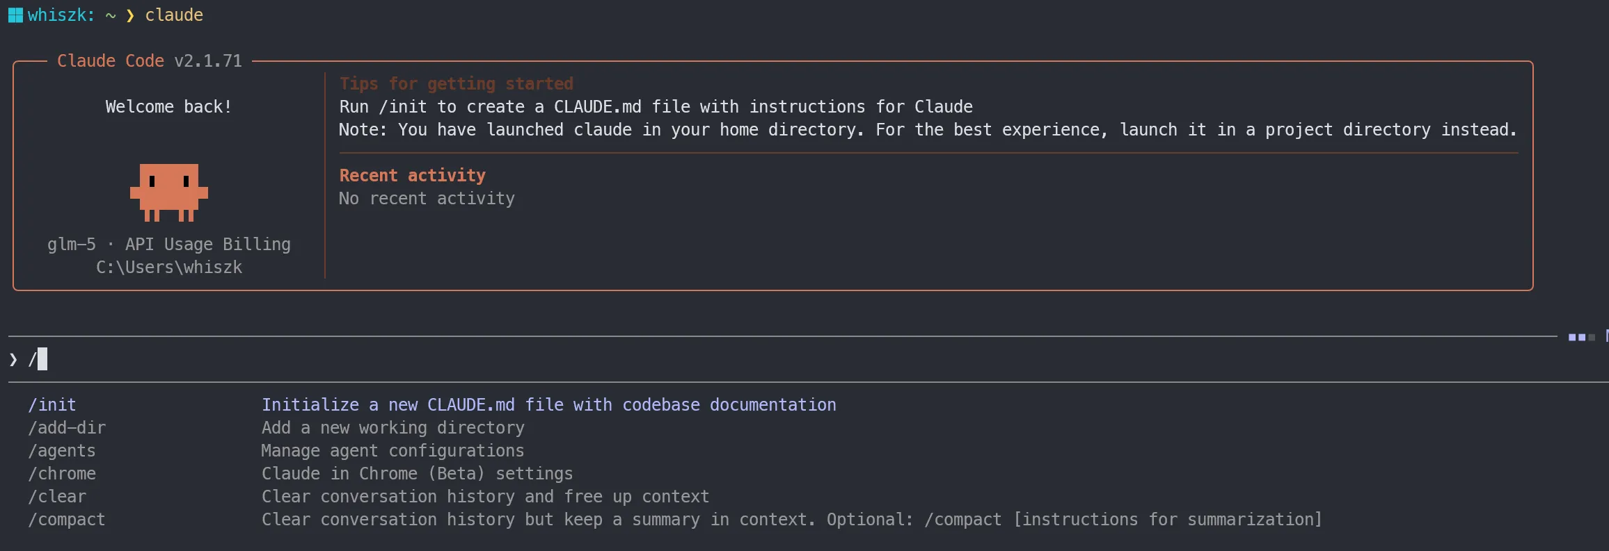Click the yellow prompt arrow after tilde

coord(130,15)
